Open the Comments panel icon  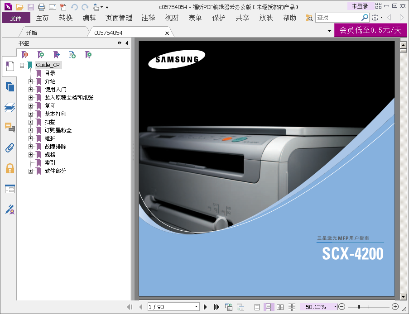click(10, 128)
